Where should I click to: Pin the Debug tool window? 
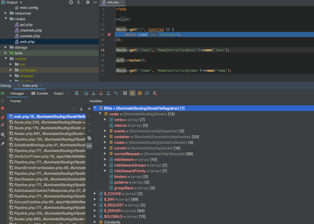click(x=3, y=144)
